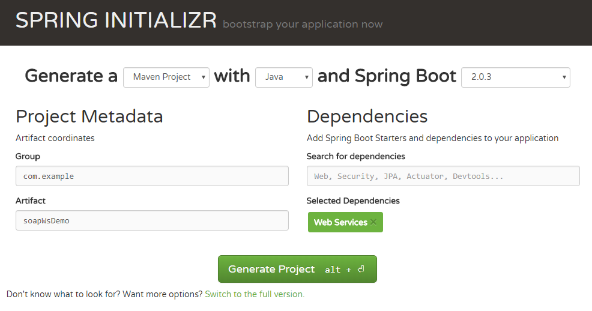Remove the Web Services dependency via X icon
Screen dimensions: 592x311
373,222
